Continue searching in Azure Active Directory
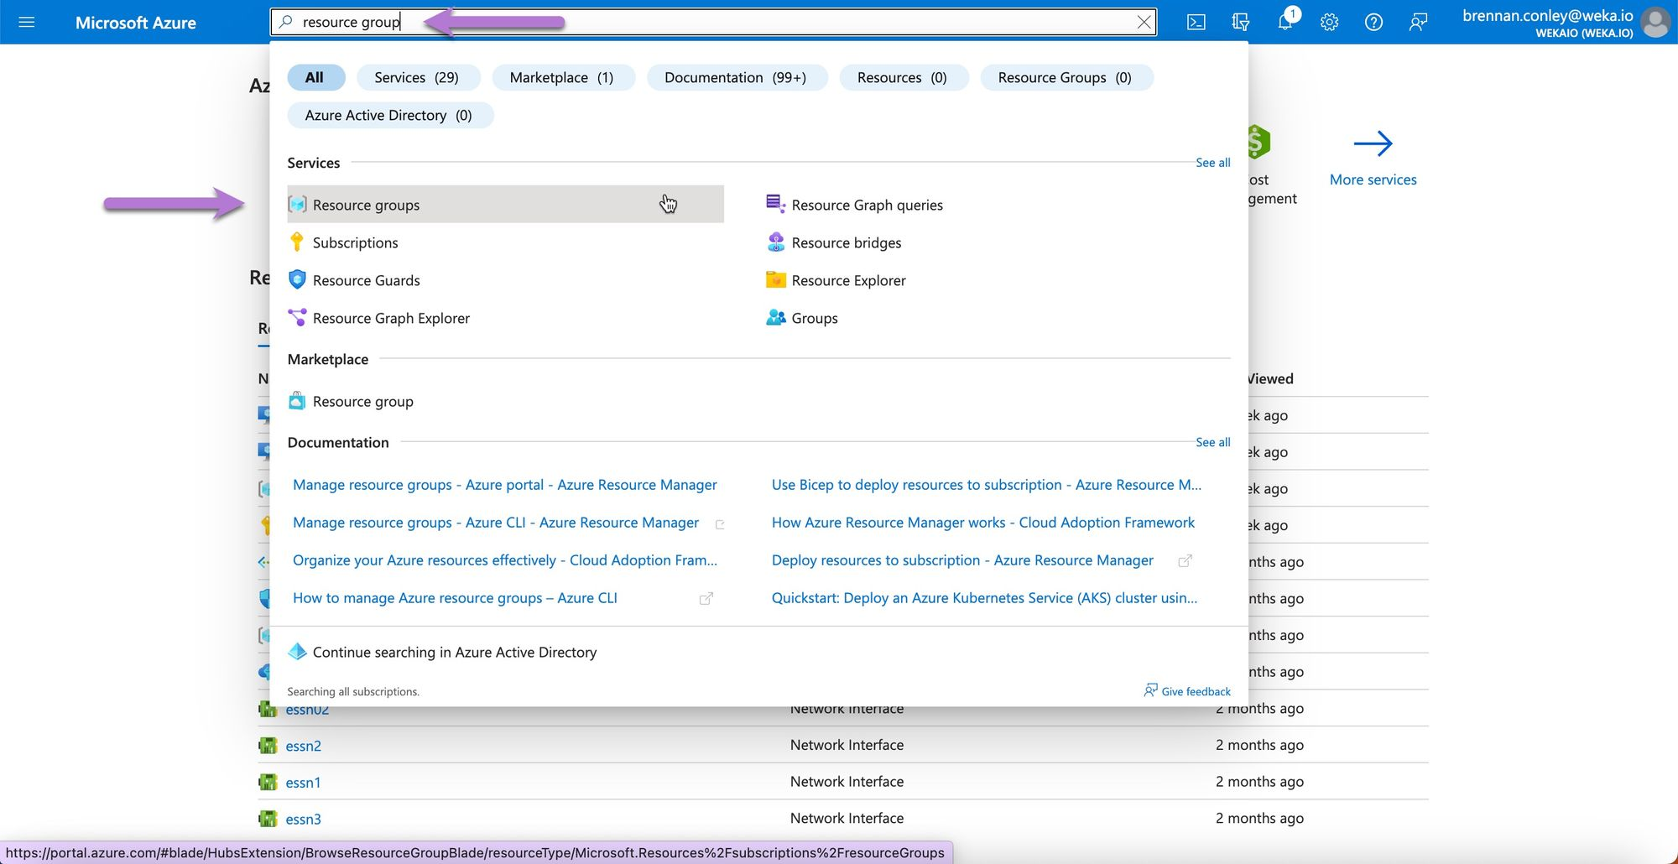The image size is (1678, 864). (x=454, y=652)
